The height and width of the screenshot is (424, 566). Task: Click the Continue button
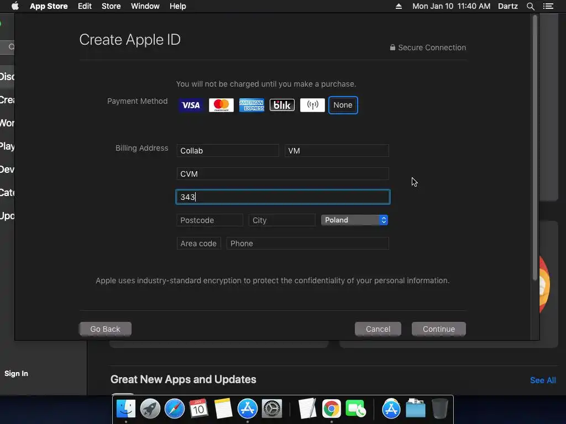(x=438, y=329)
